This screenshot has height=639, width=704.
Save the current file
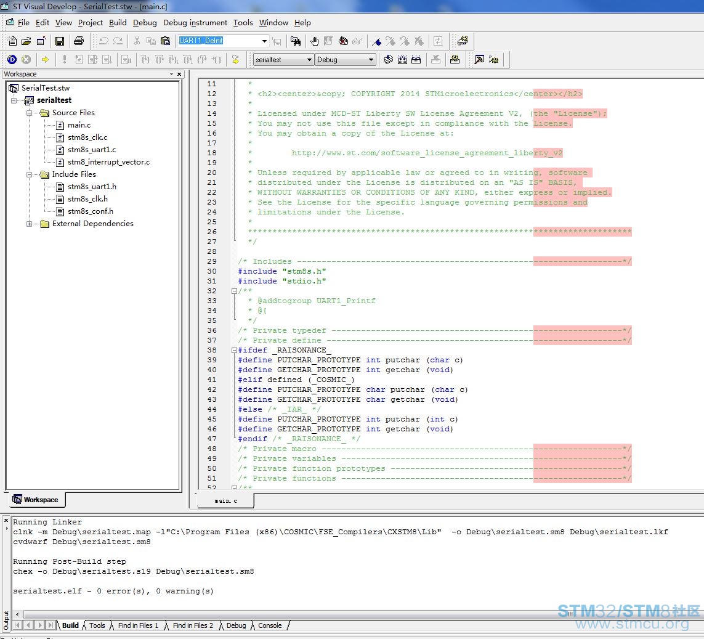[59, 41]
